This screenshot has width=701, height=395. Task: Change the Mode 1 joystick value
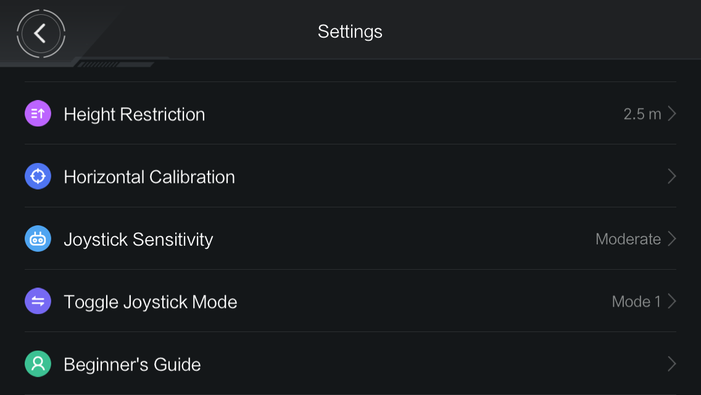(636, 302)
